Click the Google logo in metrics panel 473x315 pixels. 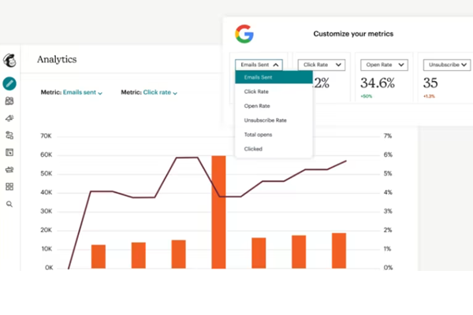tap(244, 34)
